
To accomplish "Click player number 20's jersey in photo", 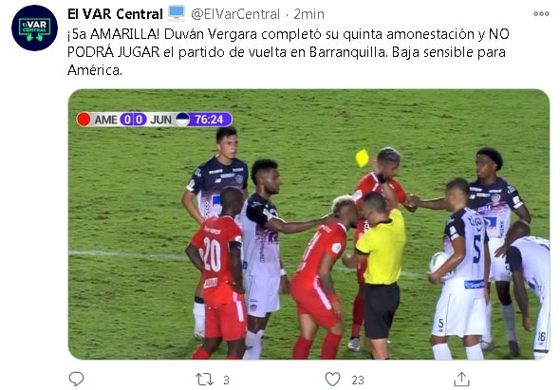I will coord(216,256).
